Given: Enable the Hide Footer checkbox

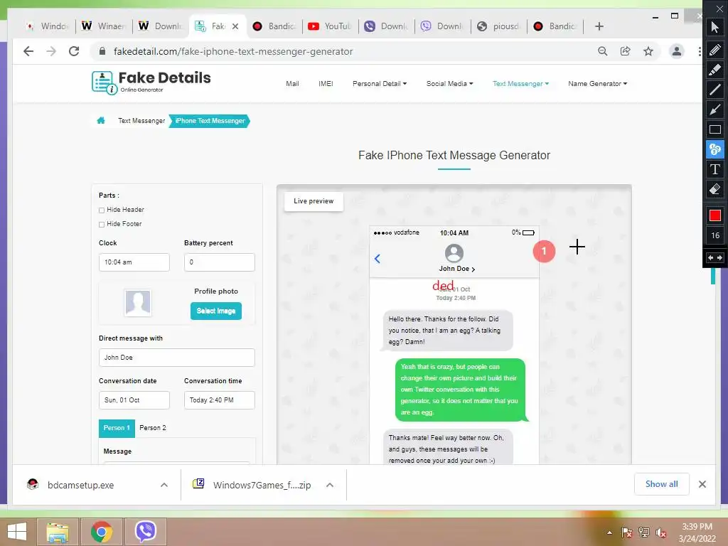Looking at the screenshot, I should [102, 225].
